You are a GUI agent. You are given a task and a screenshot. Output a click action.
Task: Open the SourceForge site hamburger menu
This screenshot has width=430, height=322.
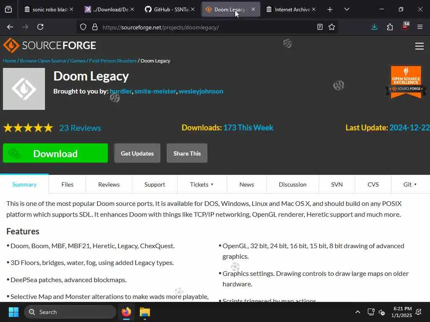pos(420,46)
